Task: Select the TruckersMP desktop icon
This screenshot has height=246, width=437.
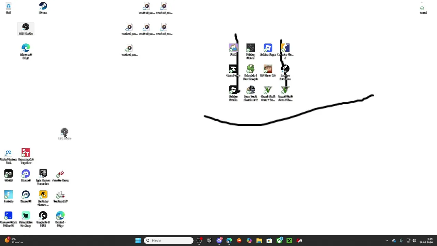Action: tap(60, 197)
